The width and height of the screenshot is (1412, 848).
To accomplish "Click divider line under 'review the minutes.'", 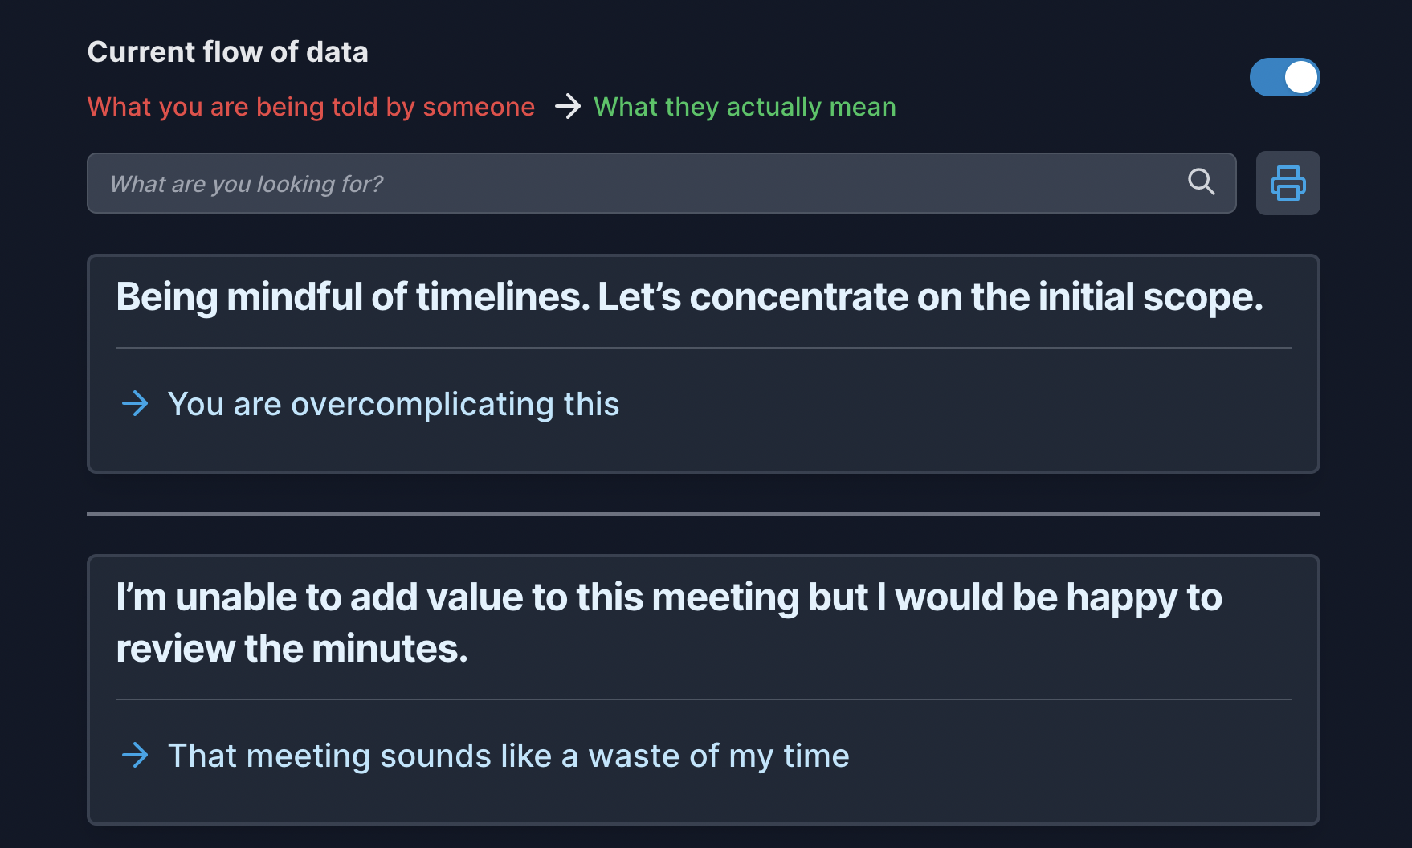I will click(x=703, y=699).
